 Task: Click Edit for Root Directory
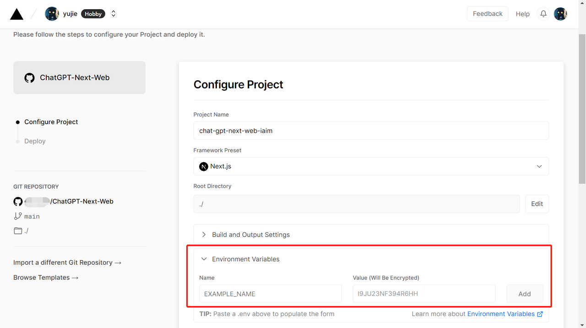point(537,204)
